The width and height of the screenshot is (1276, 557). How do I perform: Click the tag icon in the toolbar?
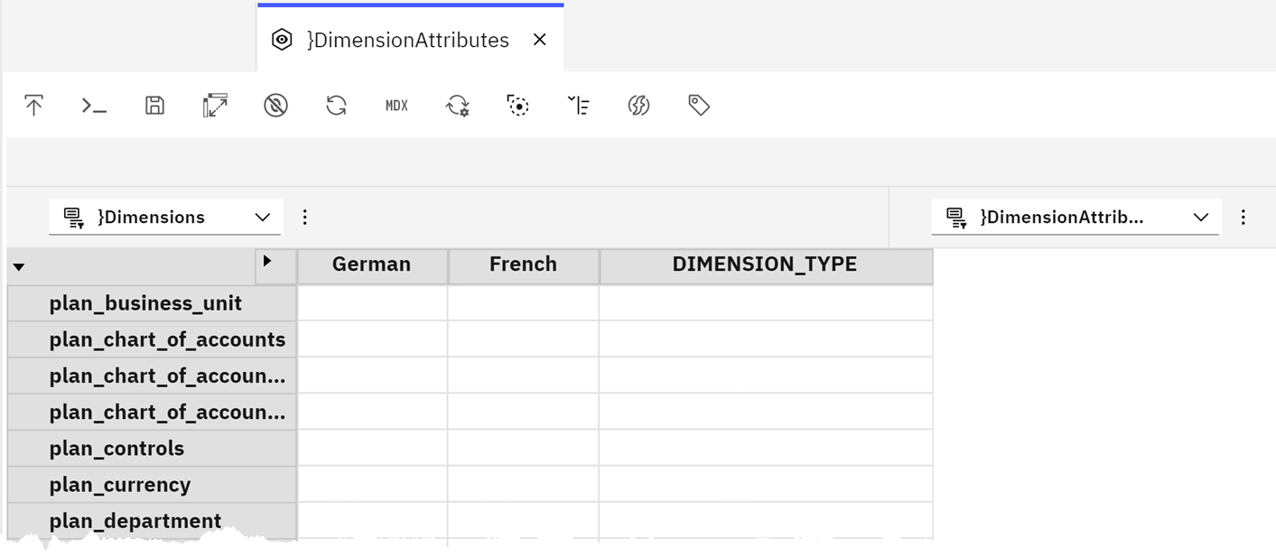698,105
